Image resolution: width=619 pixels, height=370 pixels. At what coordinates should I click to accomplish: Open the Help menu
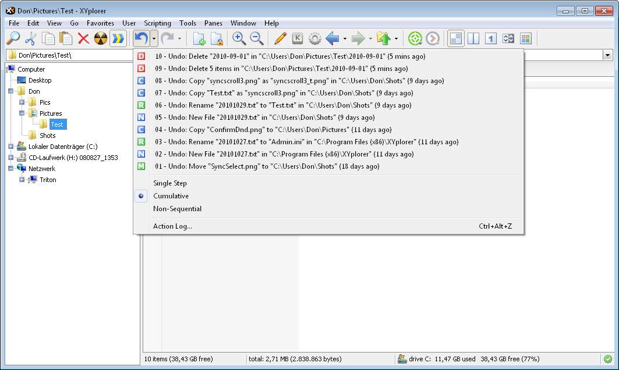pyautogui.click(x=271, y=23)
